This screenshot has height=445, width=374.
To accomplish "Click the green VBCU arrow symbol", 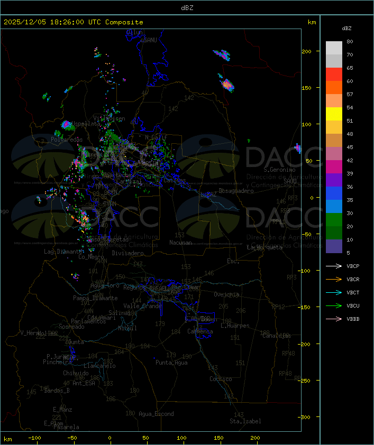I will click(x=334, y=305).
